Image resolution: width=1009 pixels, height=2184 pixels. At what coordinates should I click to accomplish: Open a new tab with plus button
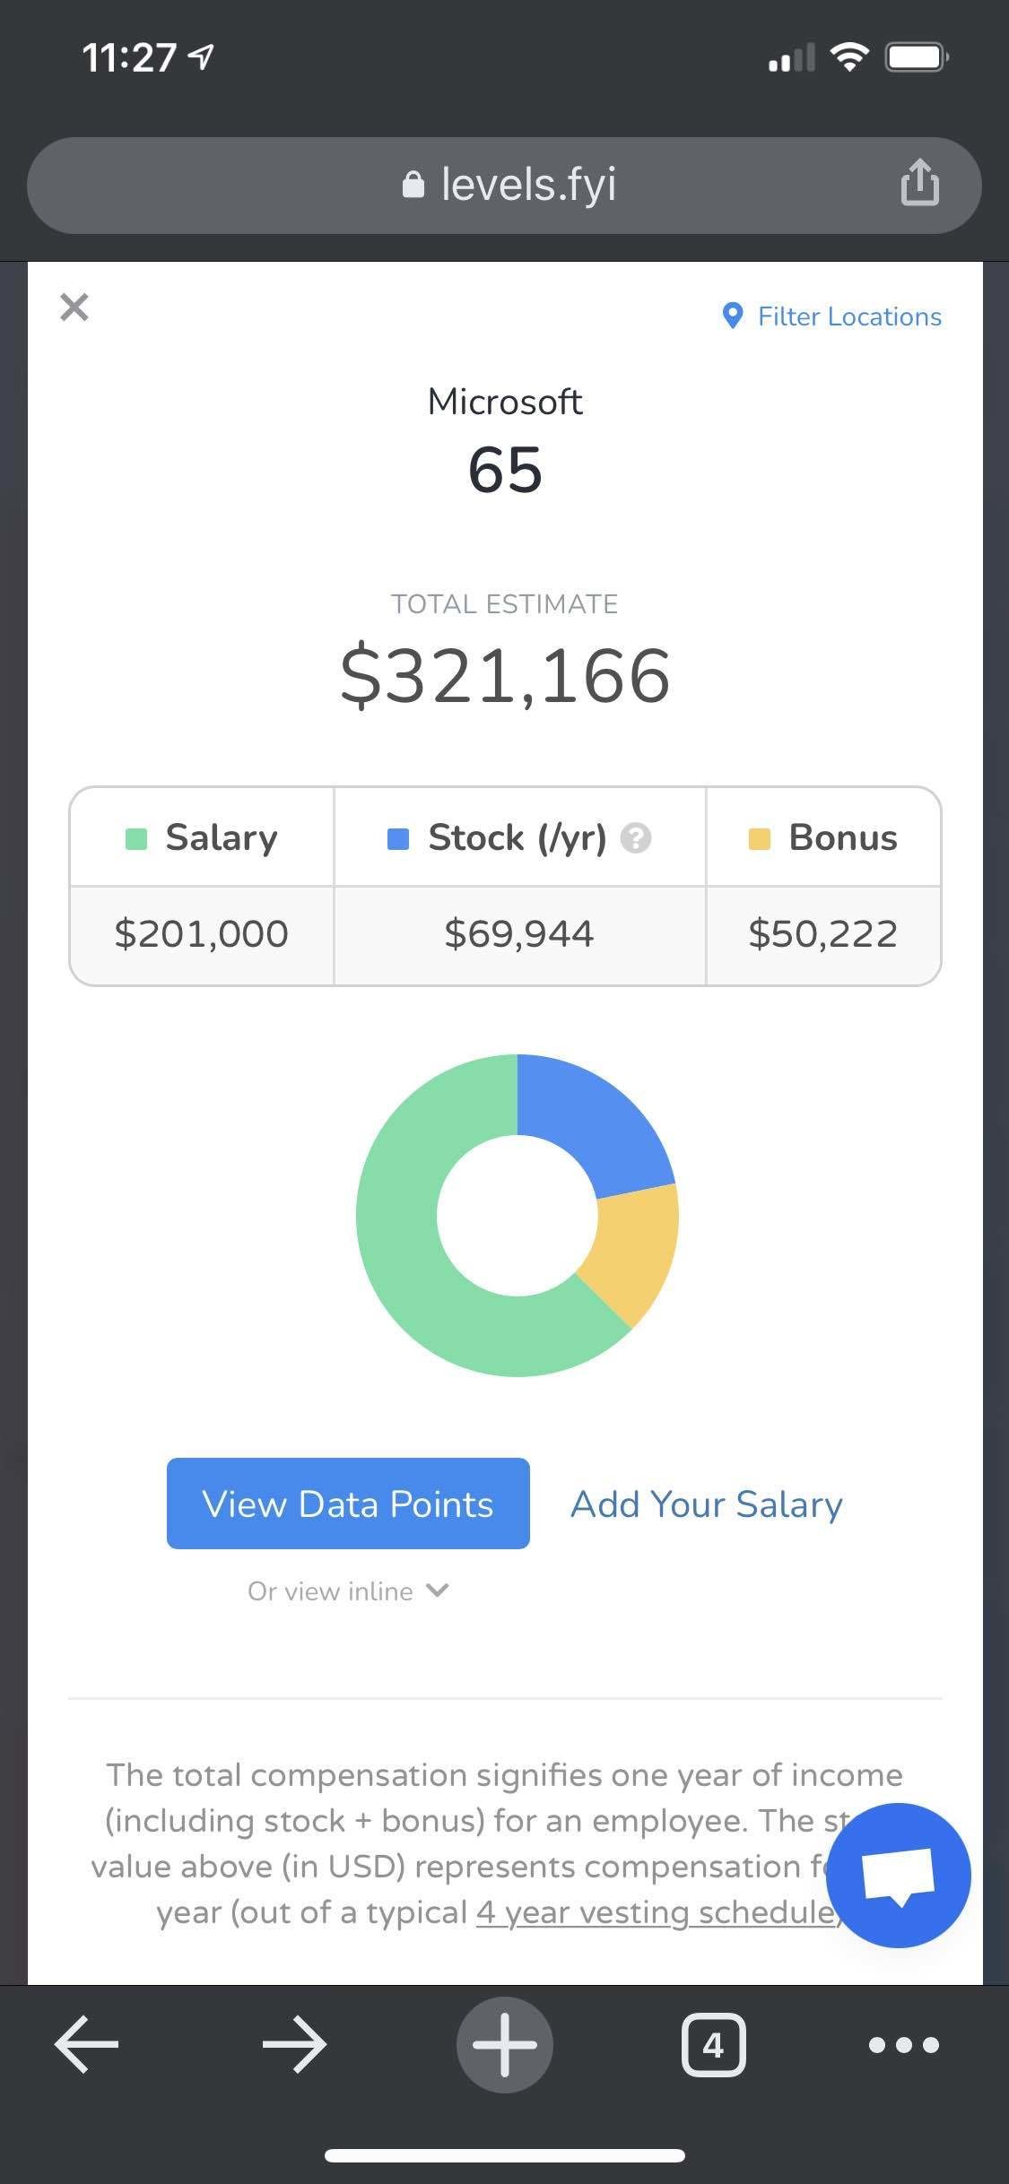(504, 2045)
